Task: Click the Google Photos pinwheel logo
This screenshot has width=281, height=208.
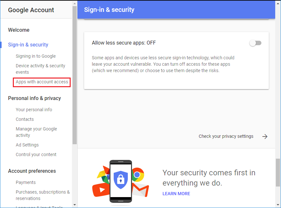Action: [x=103, y=175]
